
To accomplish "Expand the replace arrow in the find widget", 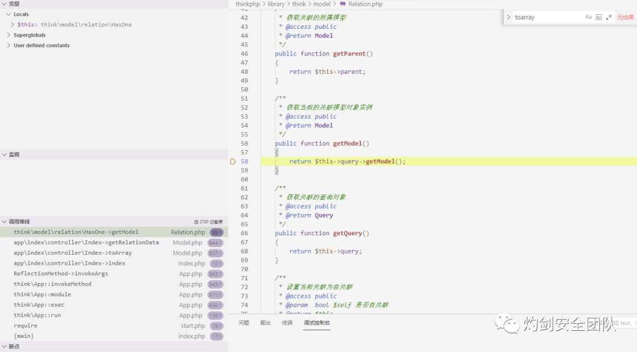I will [x=508, y=17].
